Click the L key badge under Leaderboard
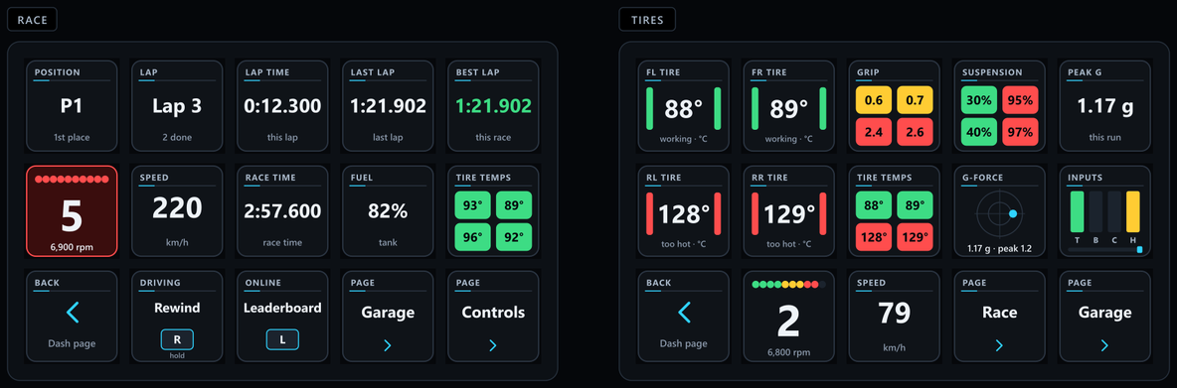The width and height of the screenshot is (1177, 388). tap(282, 339)
